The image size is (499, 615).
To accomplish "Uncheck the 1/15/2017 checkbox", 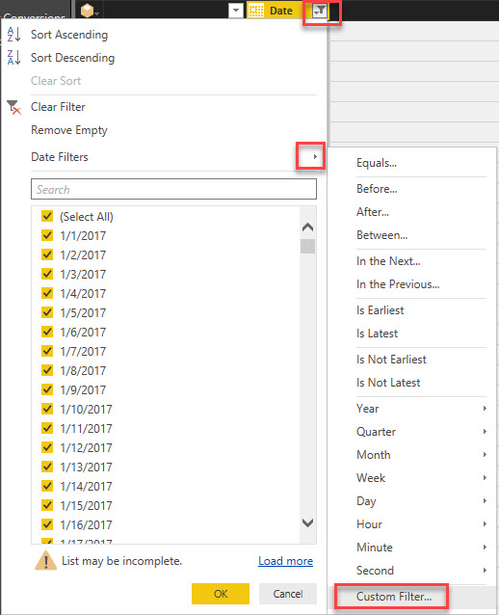I will [x=47, y=505].
